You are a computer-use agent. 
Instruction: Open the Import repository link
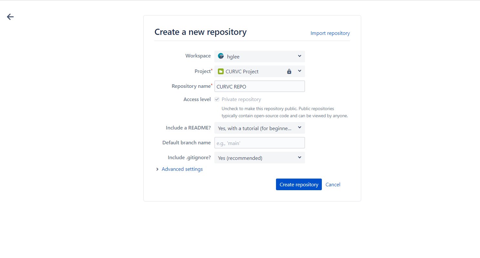[x=330, y=33]
